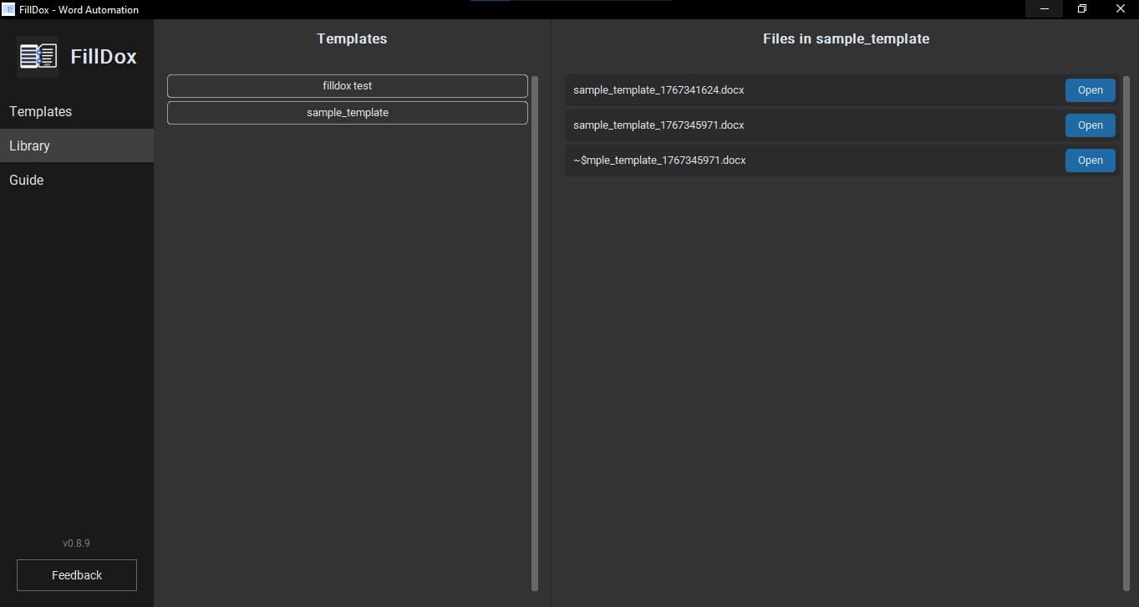
Task: Click the FillDox book logo icon
Action: click(37, 57)
